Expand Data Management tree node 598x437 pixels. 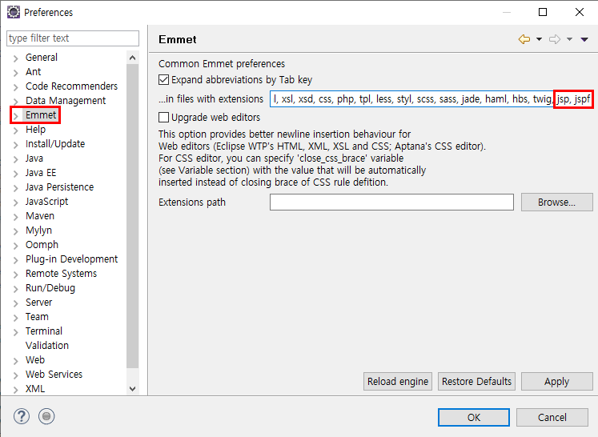click(x=16, y=102)
